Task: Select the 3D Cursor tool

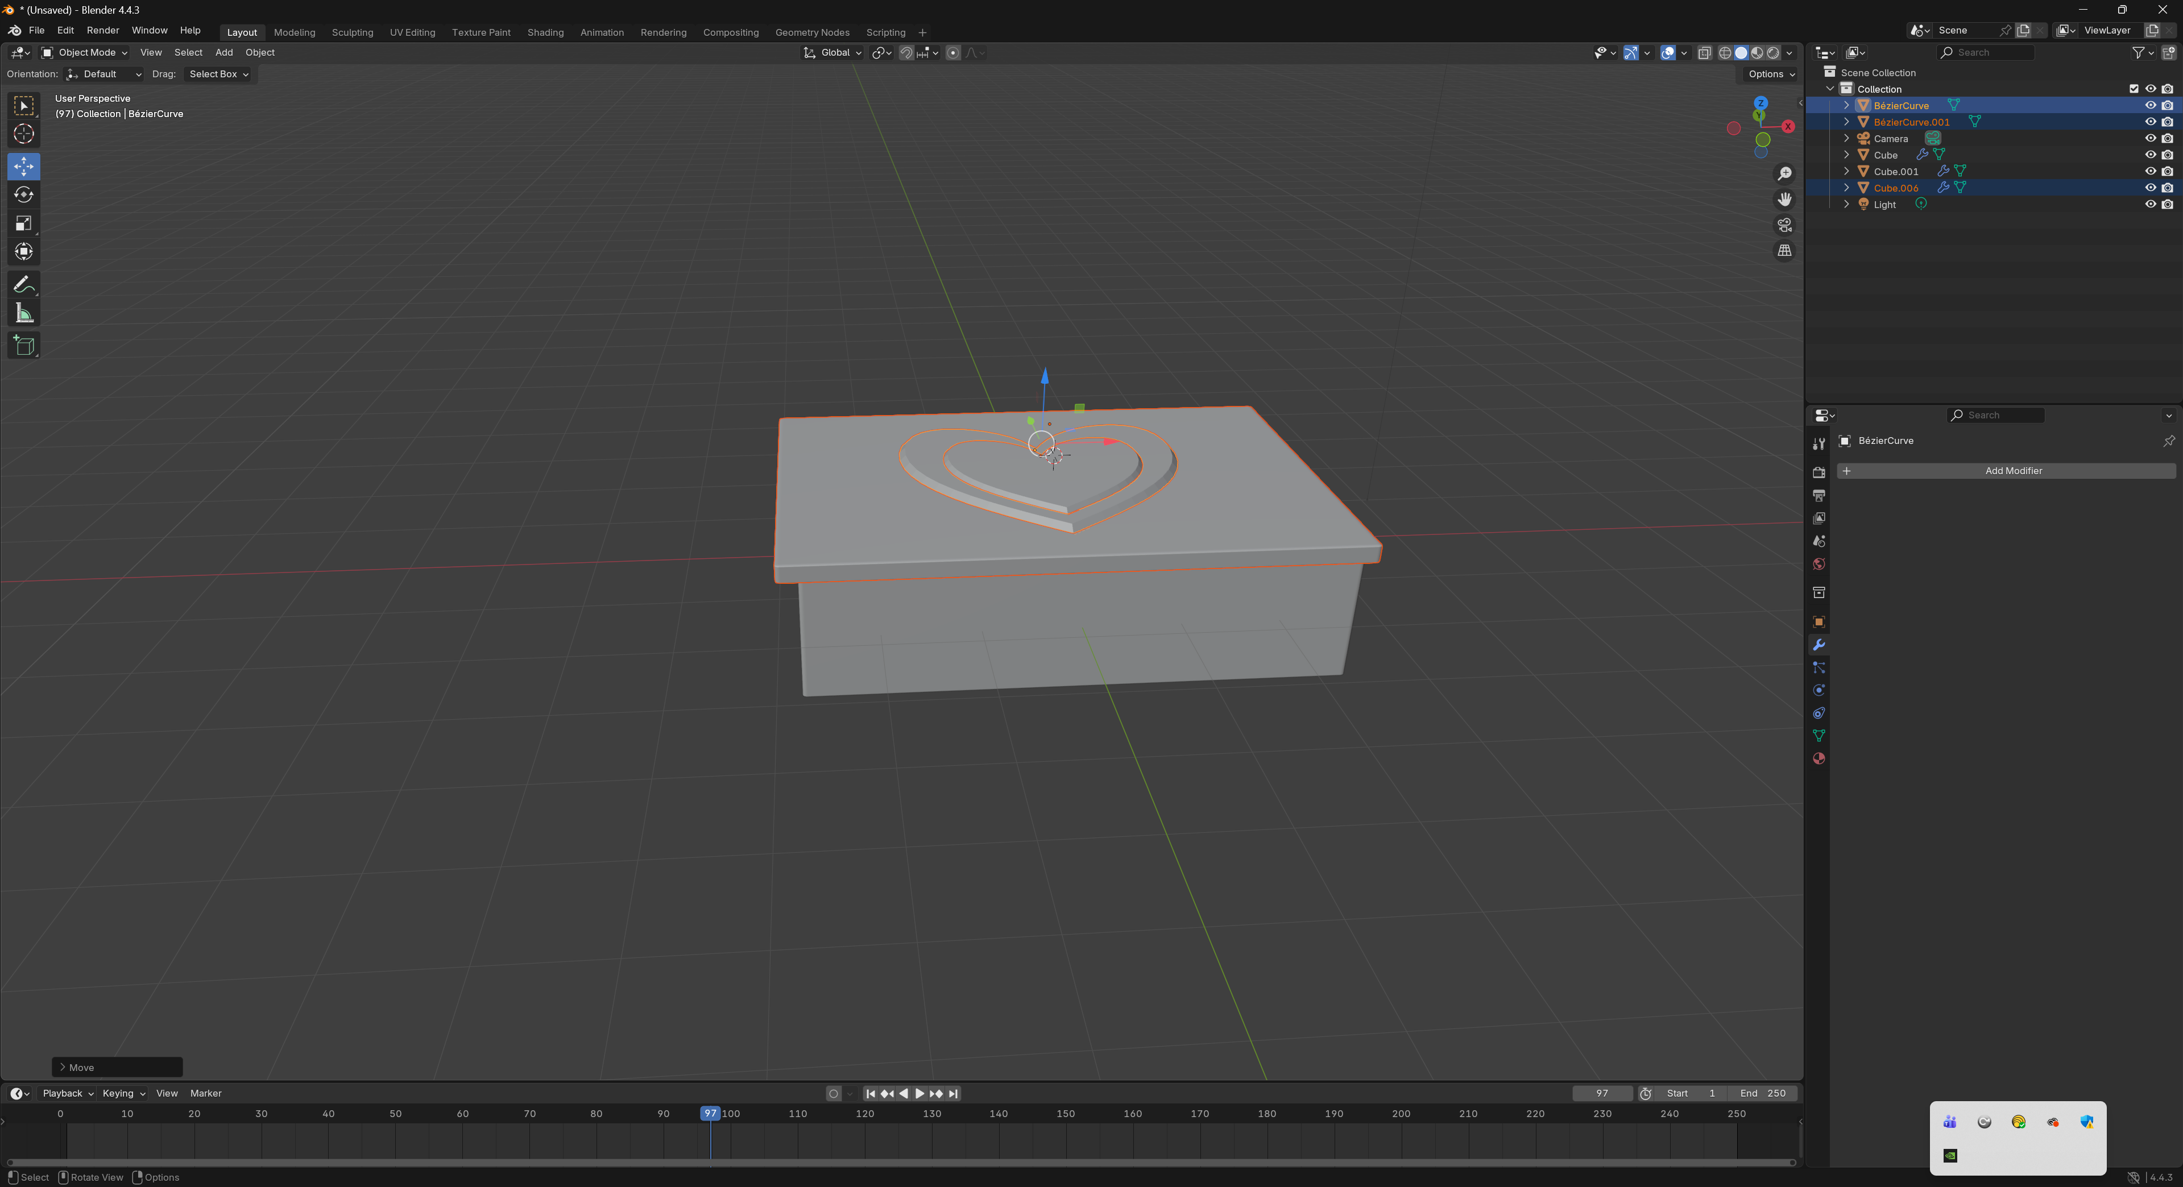Action: coord(24,134)
